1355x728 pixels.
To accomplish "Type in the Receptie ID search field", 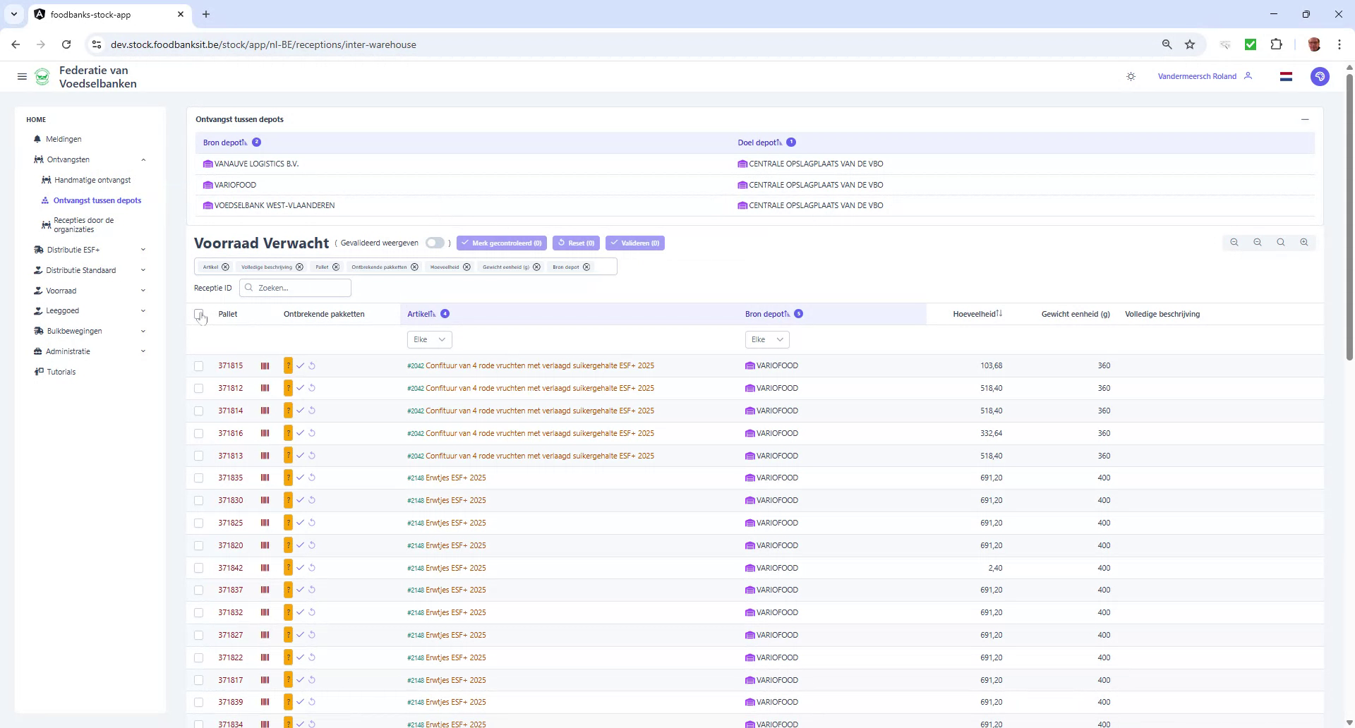I will pyautogui.click(x=295, y=288).
